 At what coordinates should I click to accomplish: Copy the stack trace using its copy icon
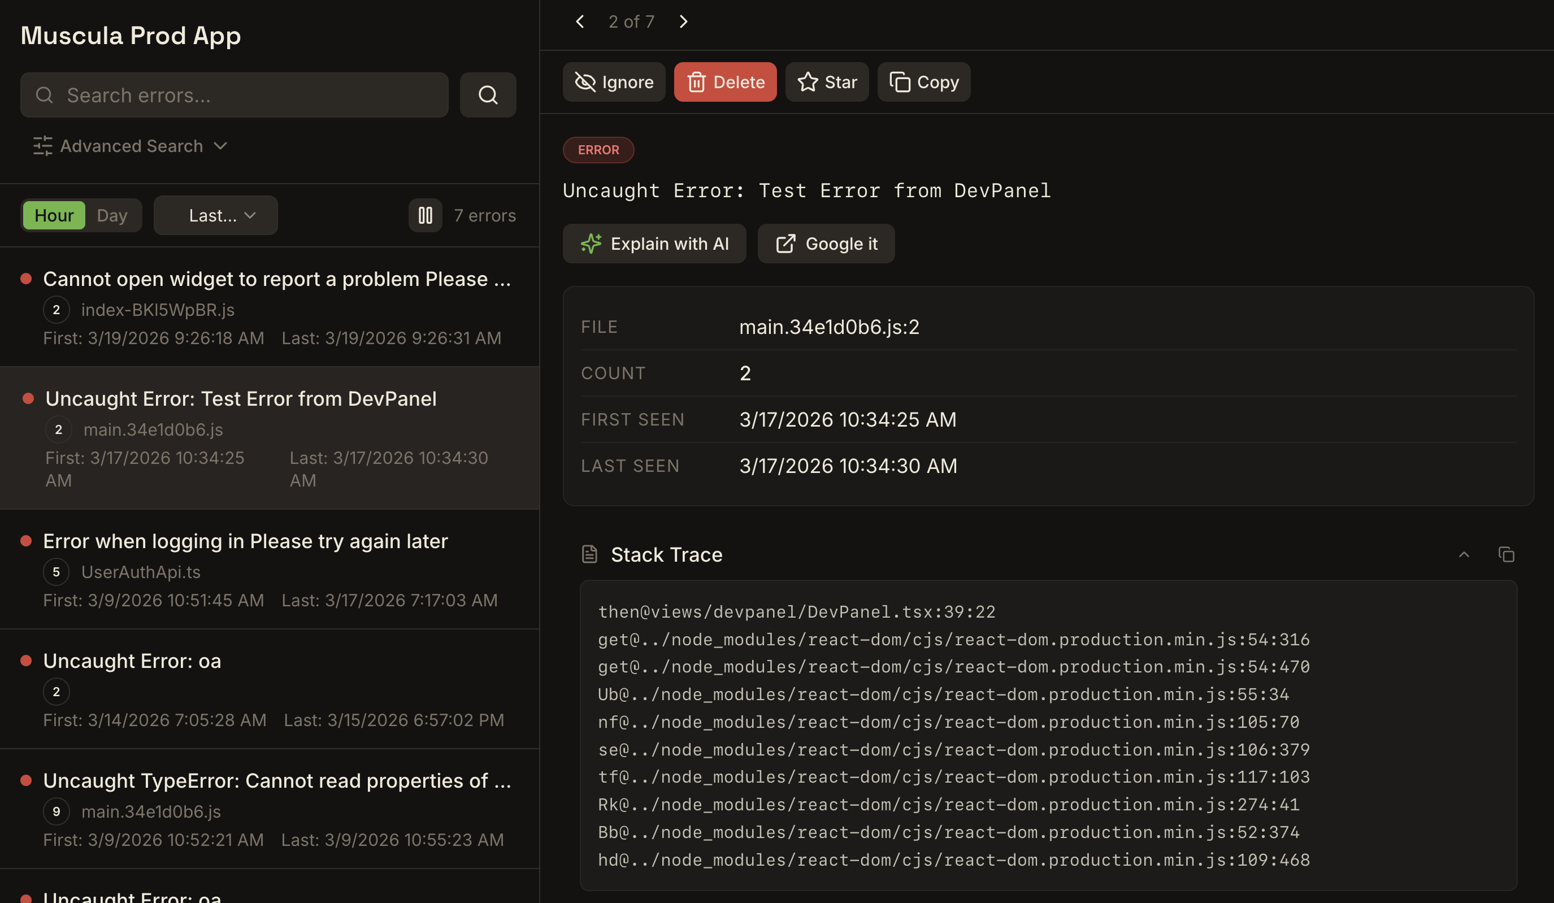(1507, 554)
